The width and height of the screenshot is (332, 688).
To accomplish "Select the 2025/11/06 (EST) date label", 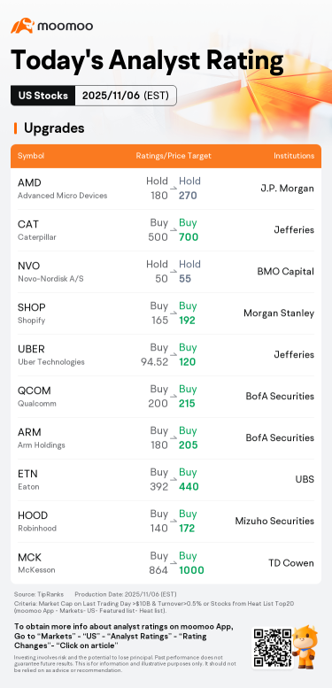I will click(126, 96).
